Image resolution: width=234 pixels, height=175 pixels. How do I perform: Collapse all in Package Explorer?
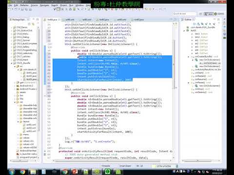click(x=29, y=24)
